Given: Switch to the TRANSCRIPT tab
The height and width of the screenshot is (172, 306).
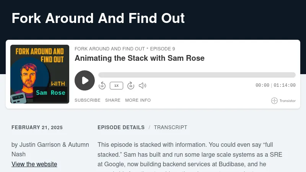Looking at the screenshot, I should pyautogui.click(x=171, y=127).
